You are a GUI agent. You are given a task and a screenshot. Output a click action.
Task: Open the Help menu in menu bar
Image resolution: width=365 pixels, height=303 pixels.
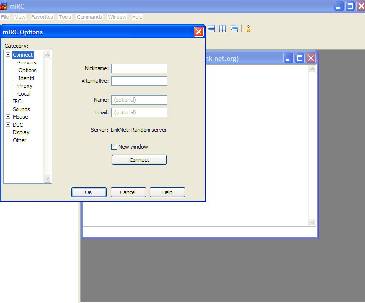click(x=137, y=17)
